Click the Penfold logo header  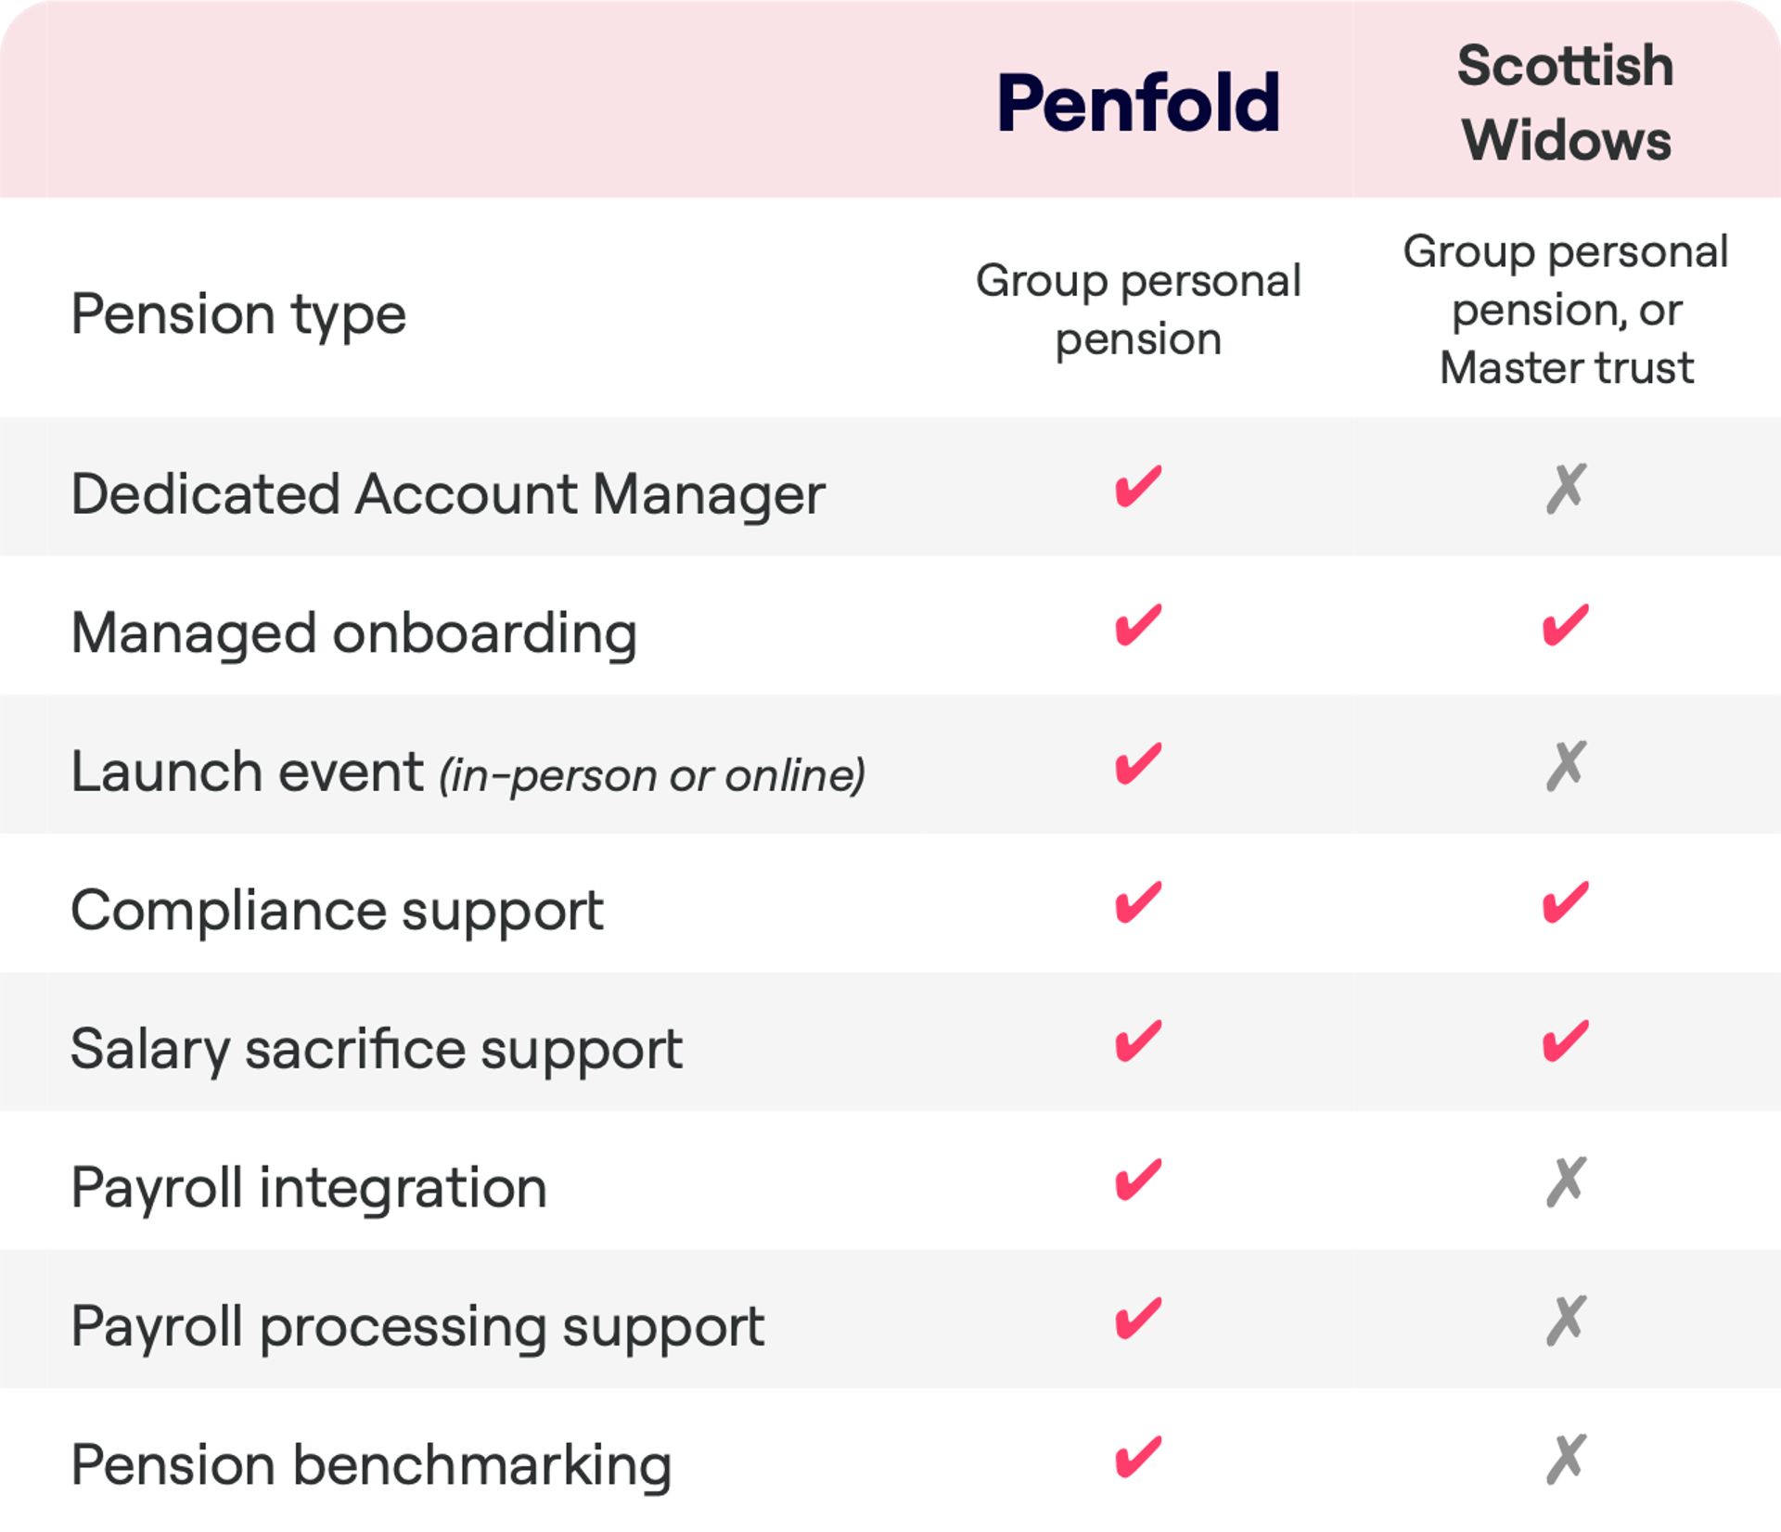pos(1138,103)
